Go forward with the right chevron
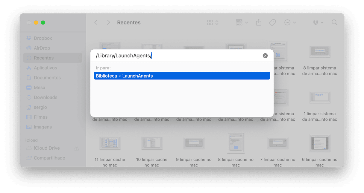Image resolution: width=364 pixels, height=193 pixels. click(x=108, y=22)
